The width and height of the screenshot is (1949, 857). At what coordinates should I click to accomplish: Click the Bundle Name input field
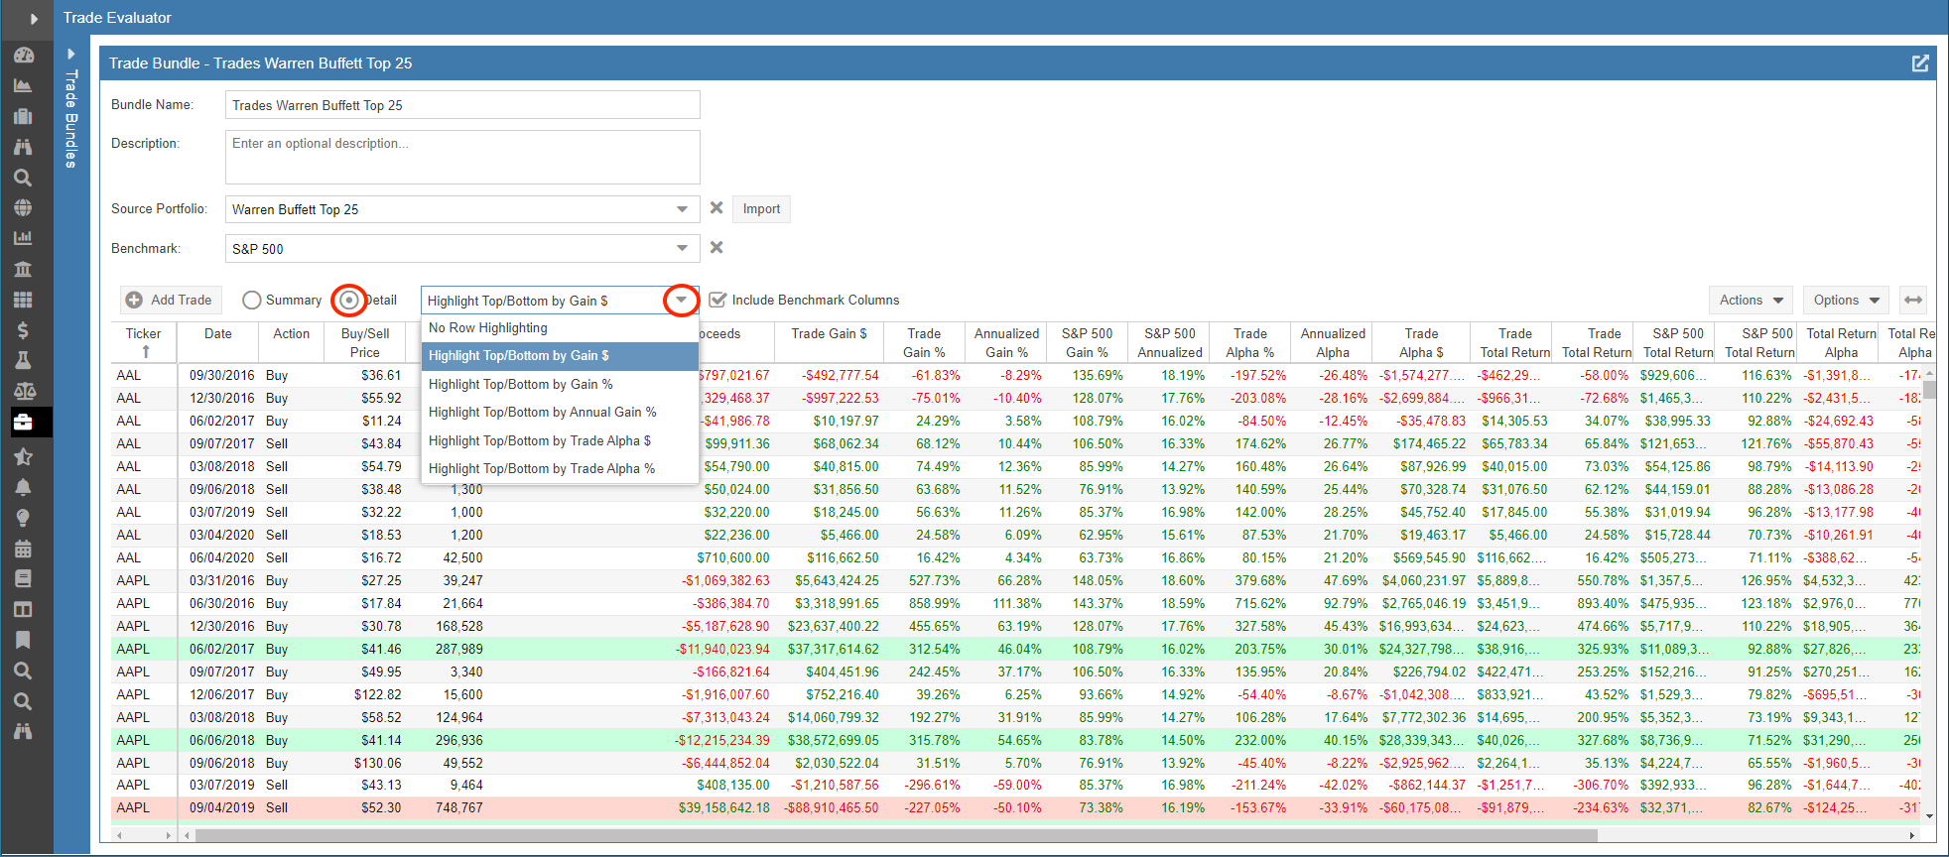(x=462, y=105)
